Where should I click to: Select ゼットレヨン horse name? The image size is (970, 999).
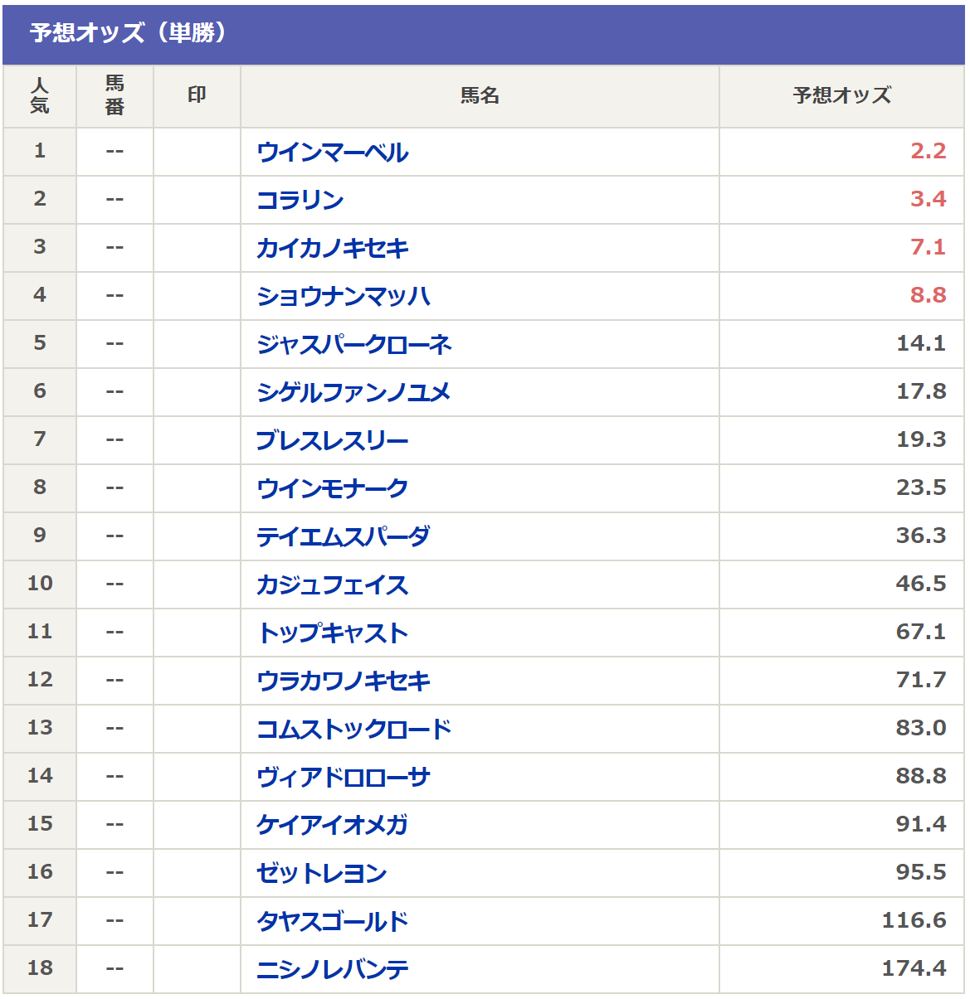click(x=321, y=874)
